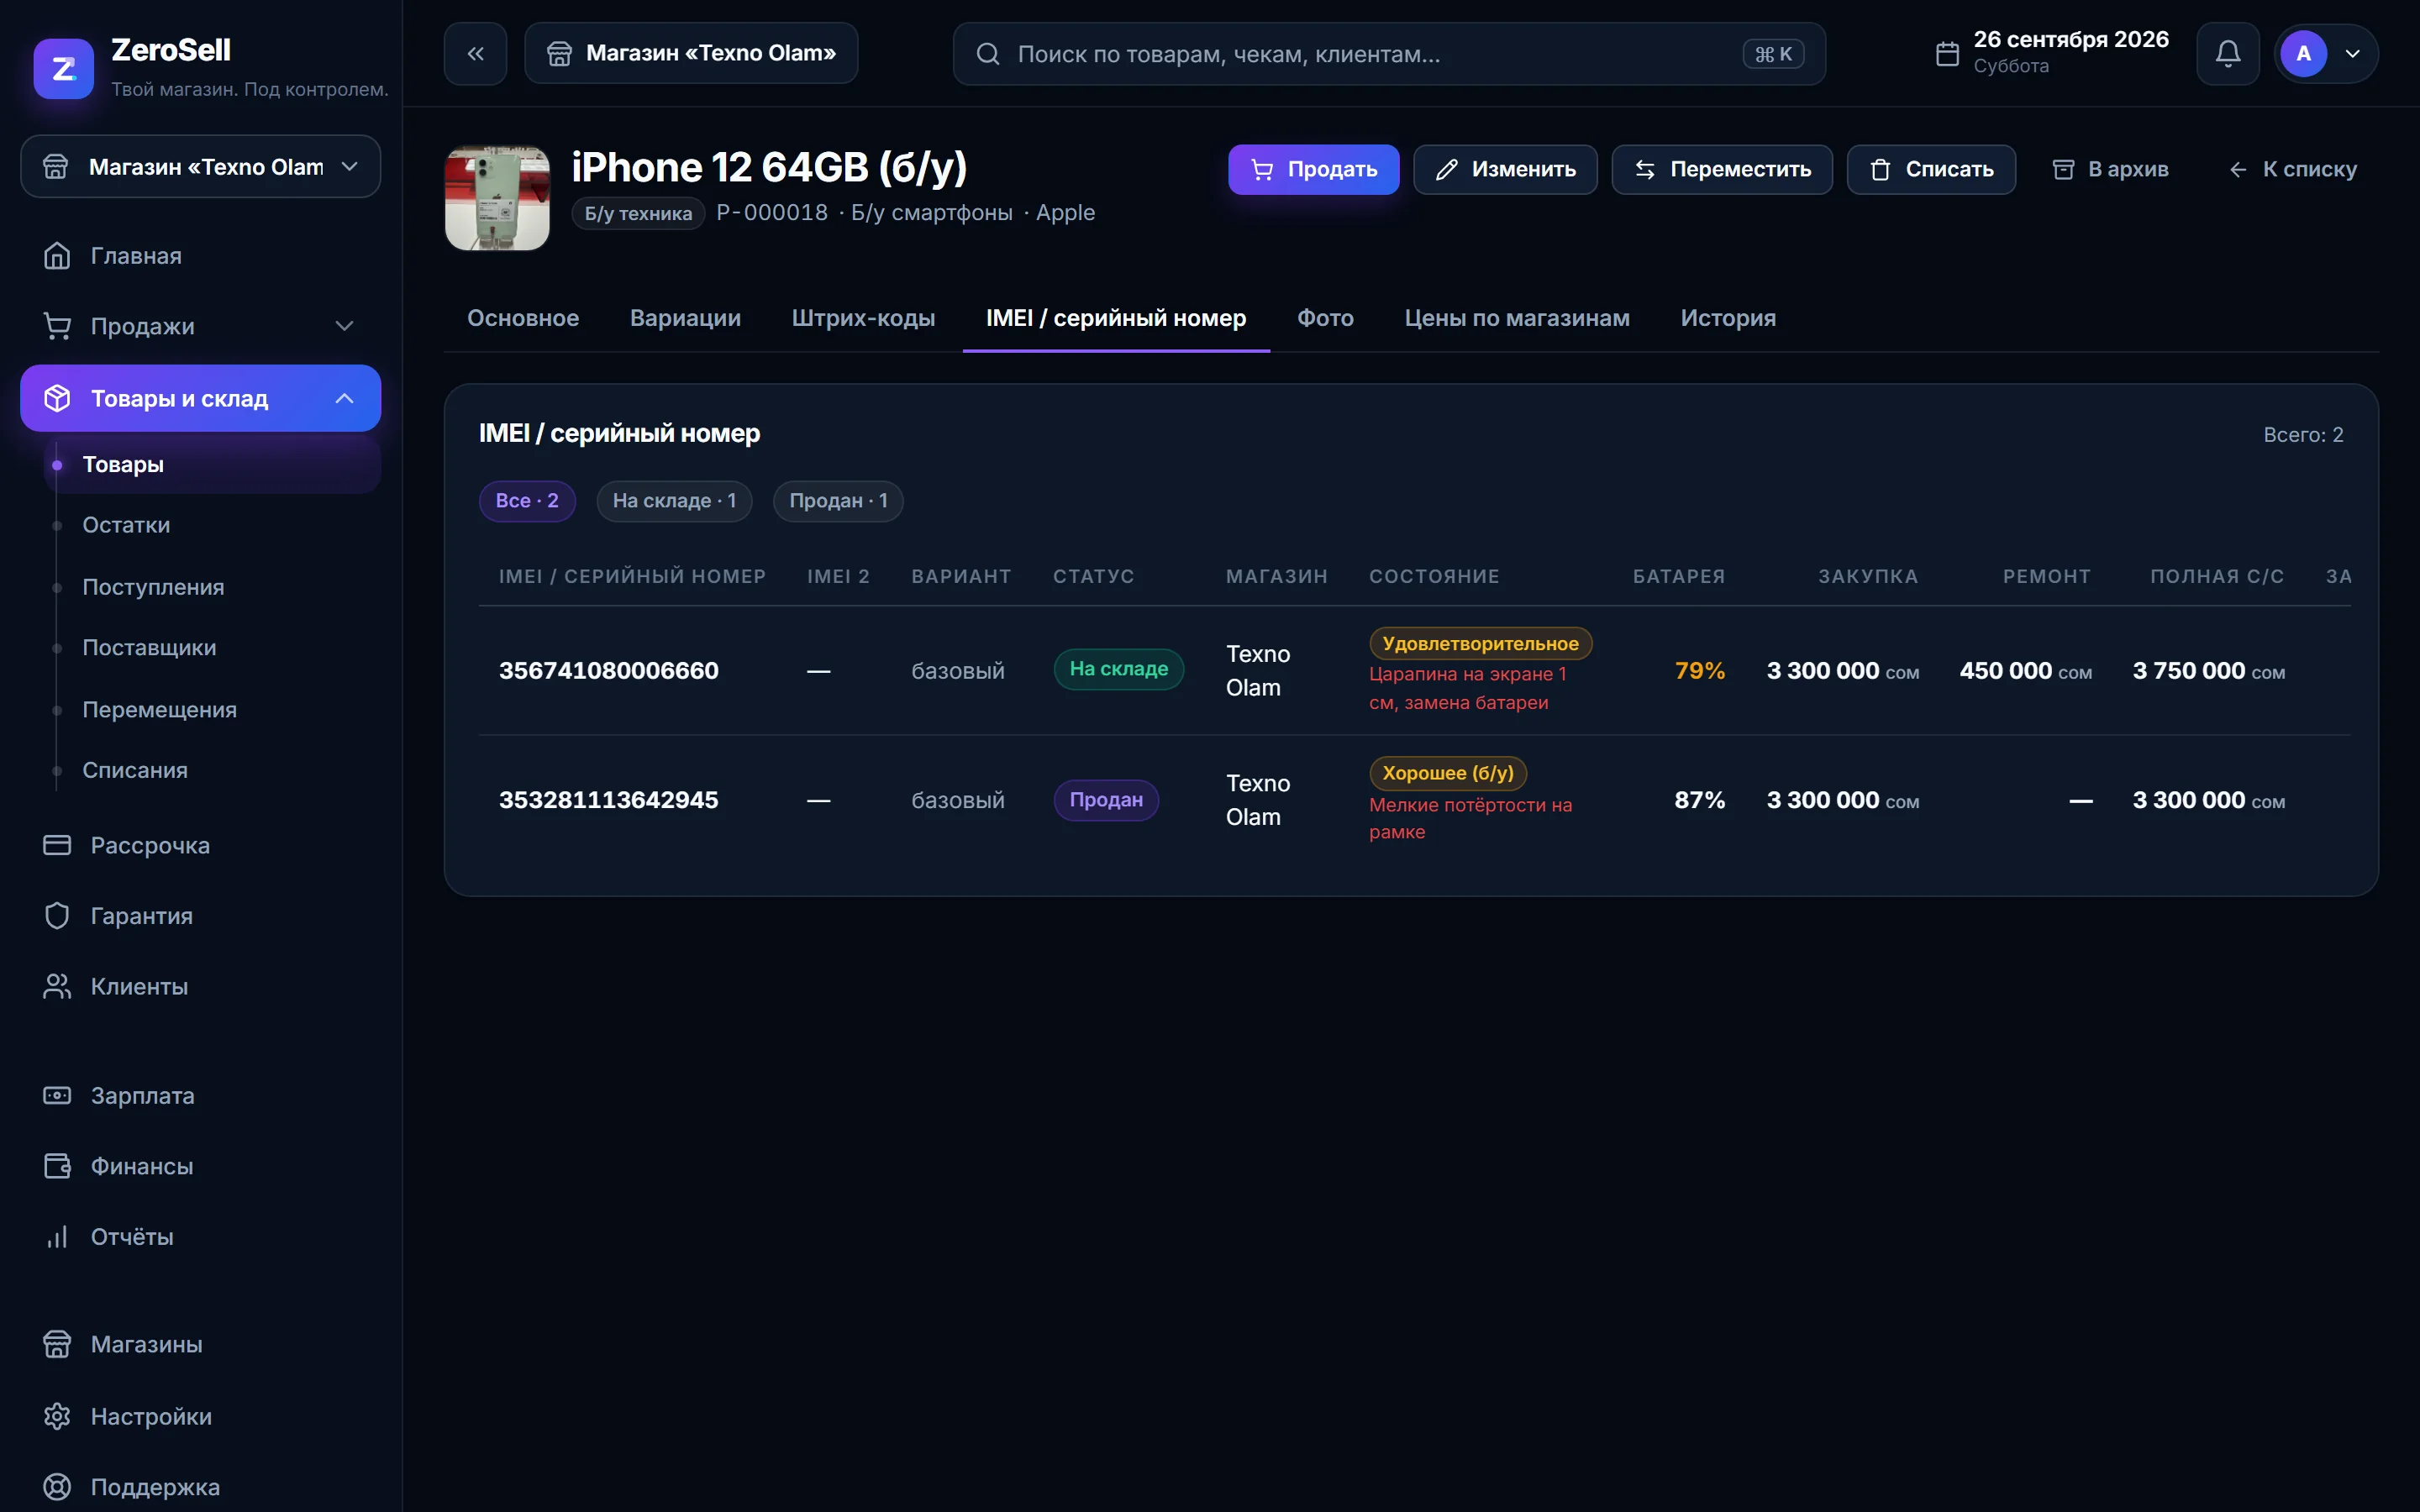Filter IMEI list by Все · 2

[x=527, y=501]
